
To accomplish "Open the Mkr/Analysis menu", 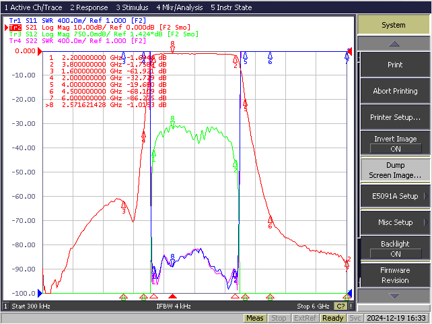I will point(180,7).
